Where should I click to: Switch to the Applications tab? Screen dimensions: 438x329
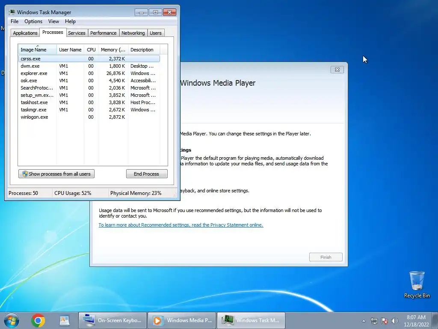point(25,33)
